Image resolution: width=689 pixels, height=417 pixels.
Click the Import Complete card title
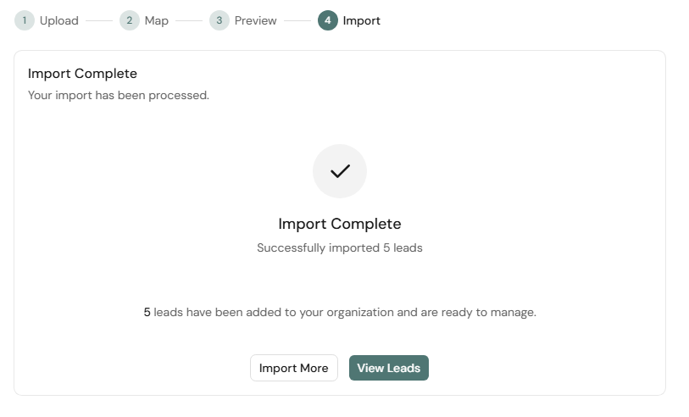point(82,74)
